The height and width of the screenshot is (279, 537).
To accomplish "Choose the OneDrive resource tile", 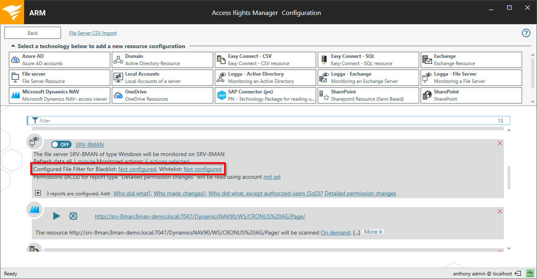I will [x=162, y=95].
